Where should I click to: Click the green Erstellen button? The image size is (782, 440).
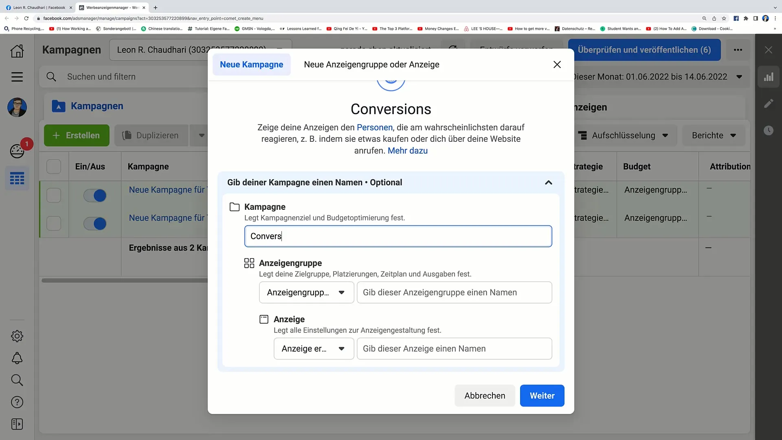pyautogui.click(x=77, y=135)
